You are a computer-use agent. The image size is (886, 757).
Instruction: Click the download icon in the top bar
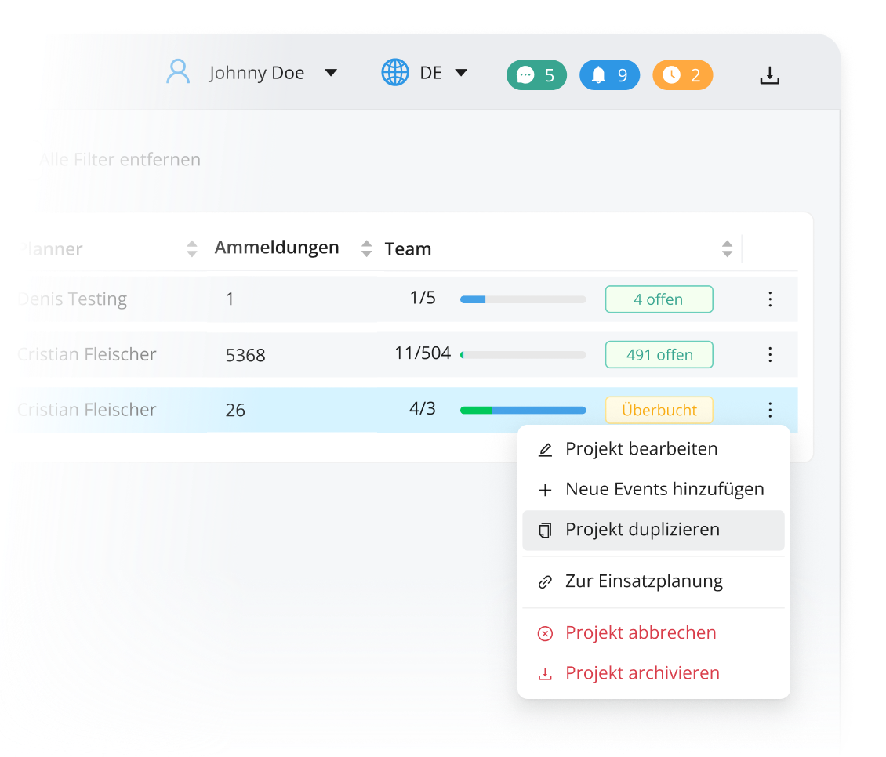[769, 74]
